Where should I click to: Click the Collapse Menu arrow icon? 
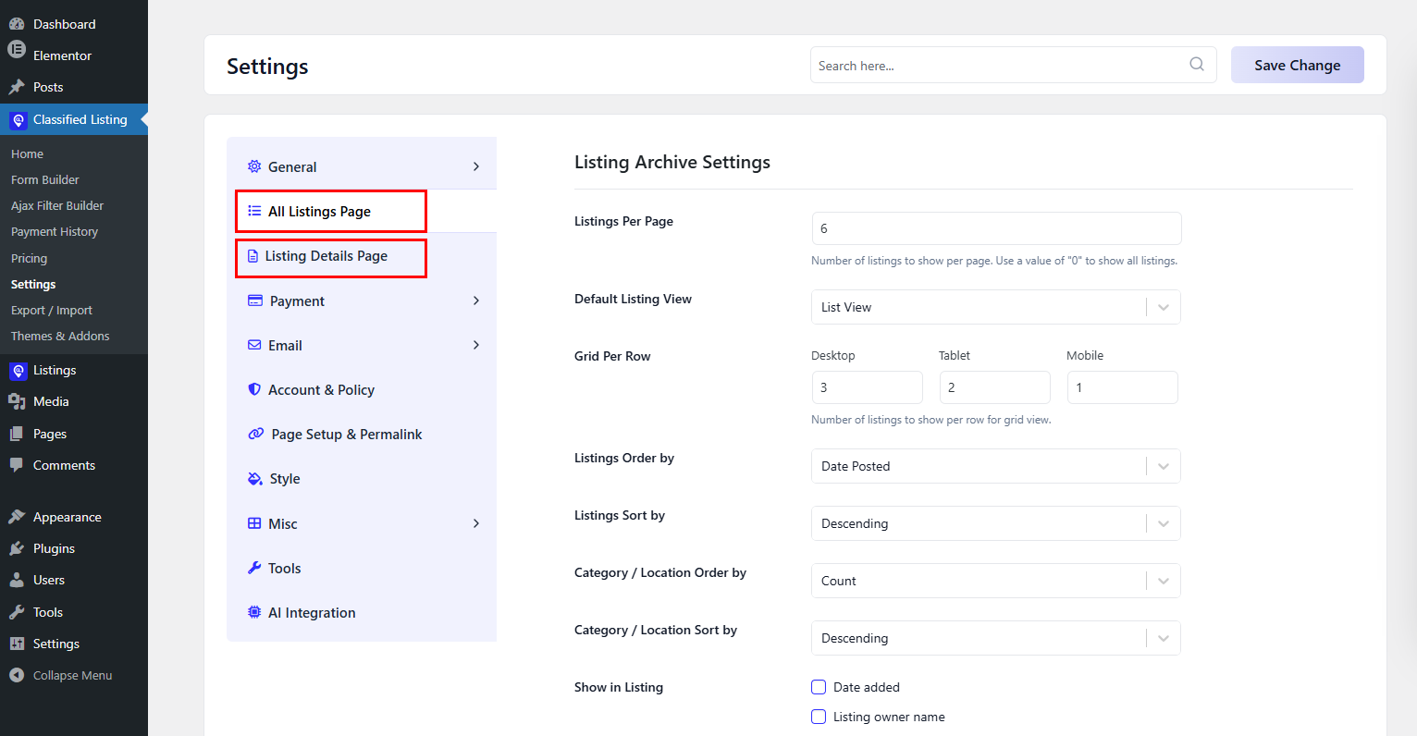tap(17, 675)
